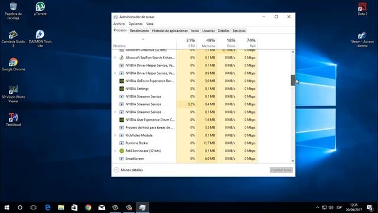This screenshot has width=378, height=213.
Task: Switch to the Inicio tab
Action: coord(195,31)
